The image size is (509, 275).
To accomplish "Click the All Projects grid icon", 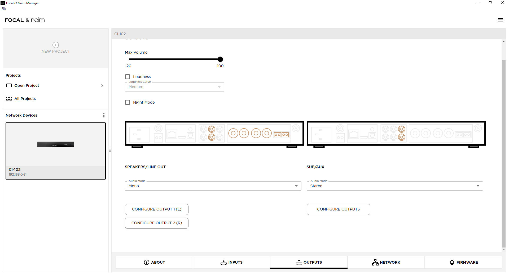I will point(9,99).
